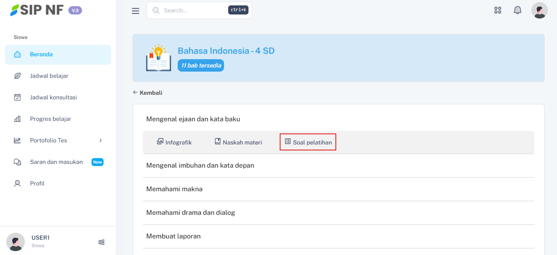Expand Memahami drama dan dialog chapter
Image resolution: width=557 pixels, height=255 pixels.
coord(190,213)
